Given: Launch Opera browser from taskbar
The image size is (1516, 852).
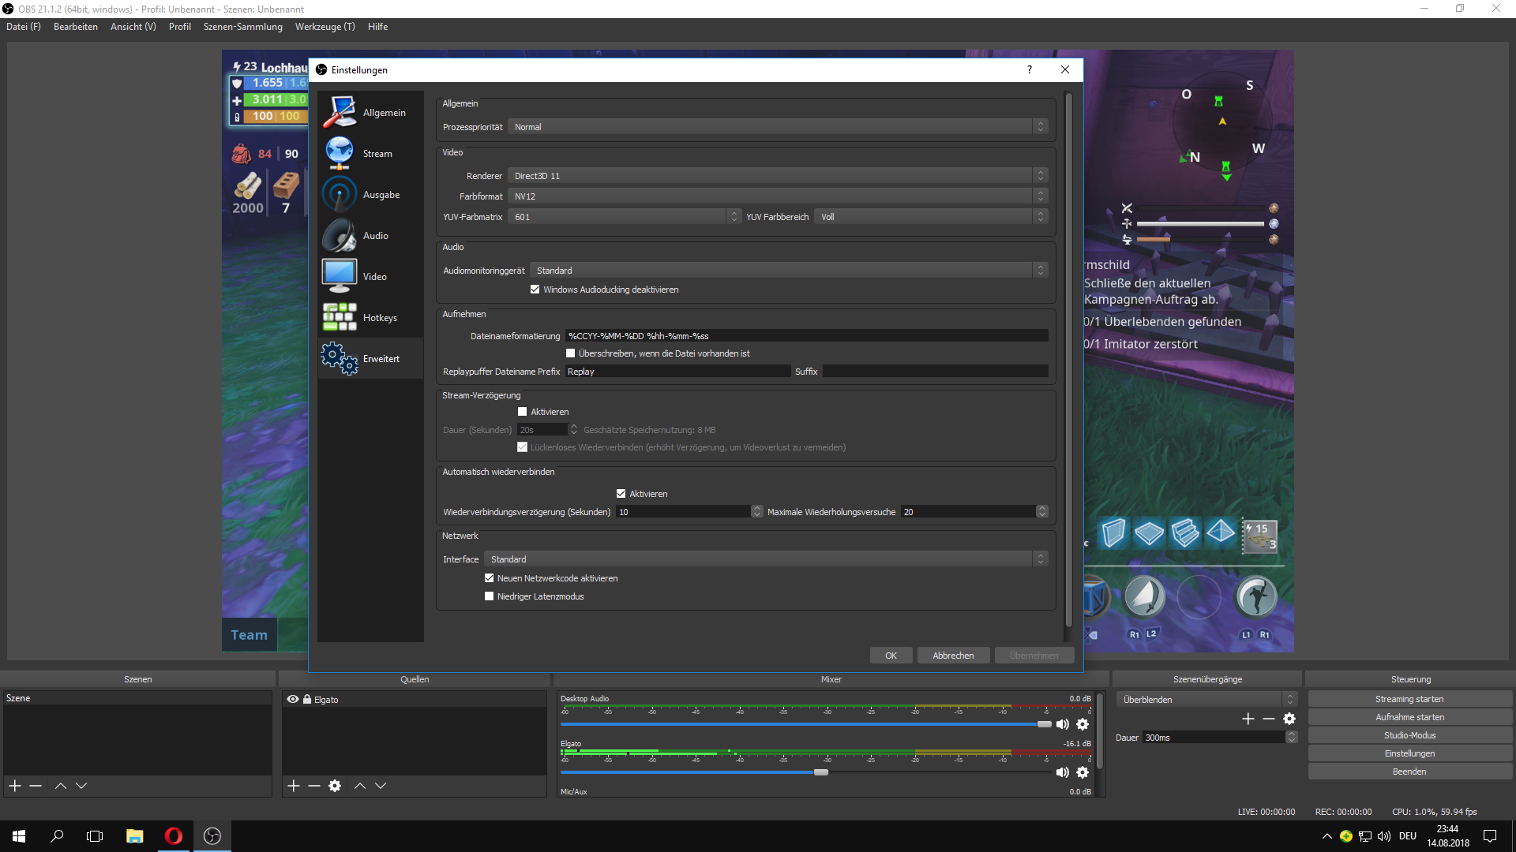Looking at the screenshot, I should pos(173,836).
